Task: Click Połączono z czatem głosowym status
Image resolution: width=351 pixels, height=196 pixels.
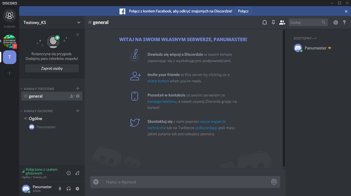Action: 41,171
